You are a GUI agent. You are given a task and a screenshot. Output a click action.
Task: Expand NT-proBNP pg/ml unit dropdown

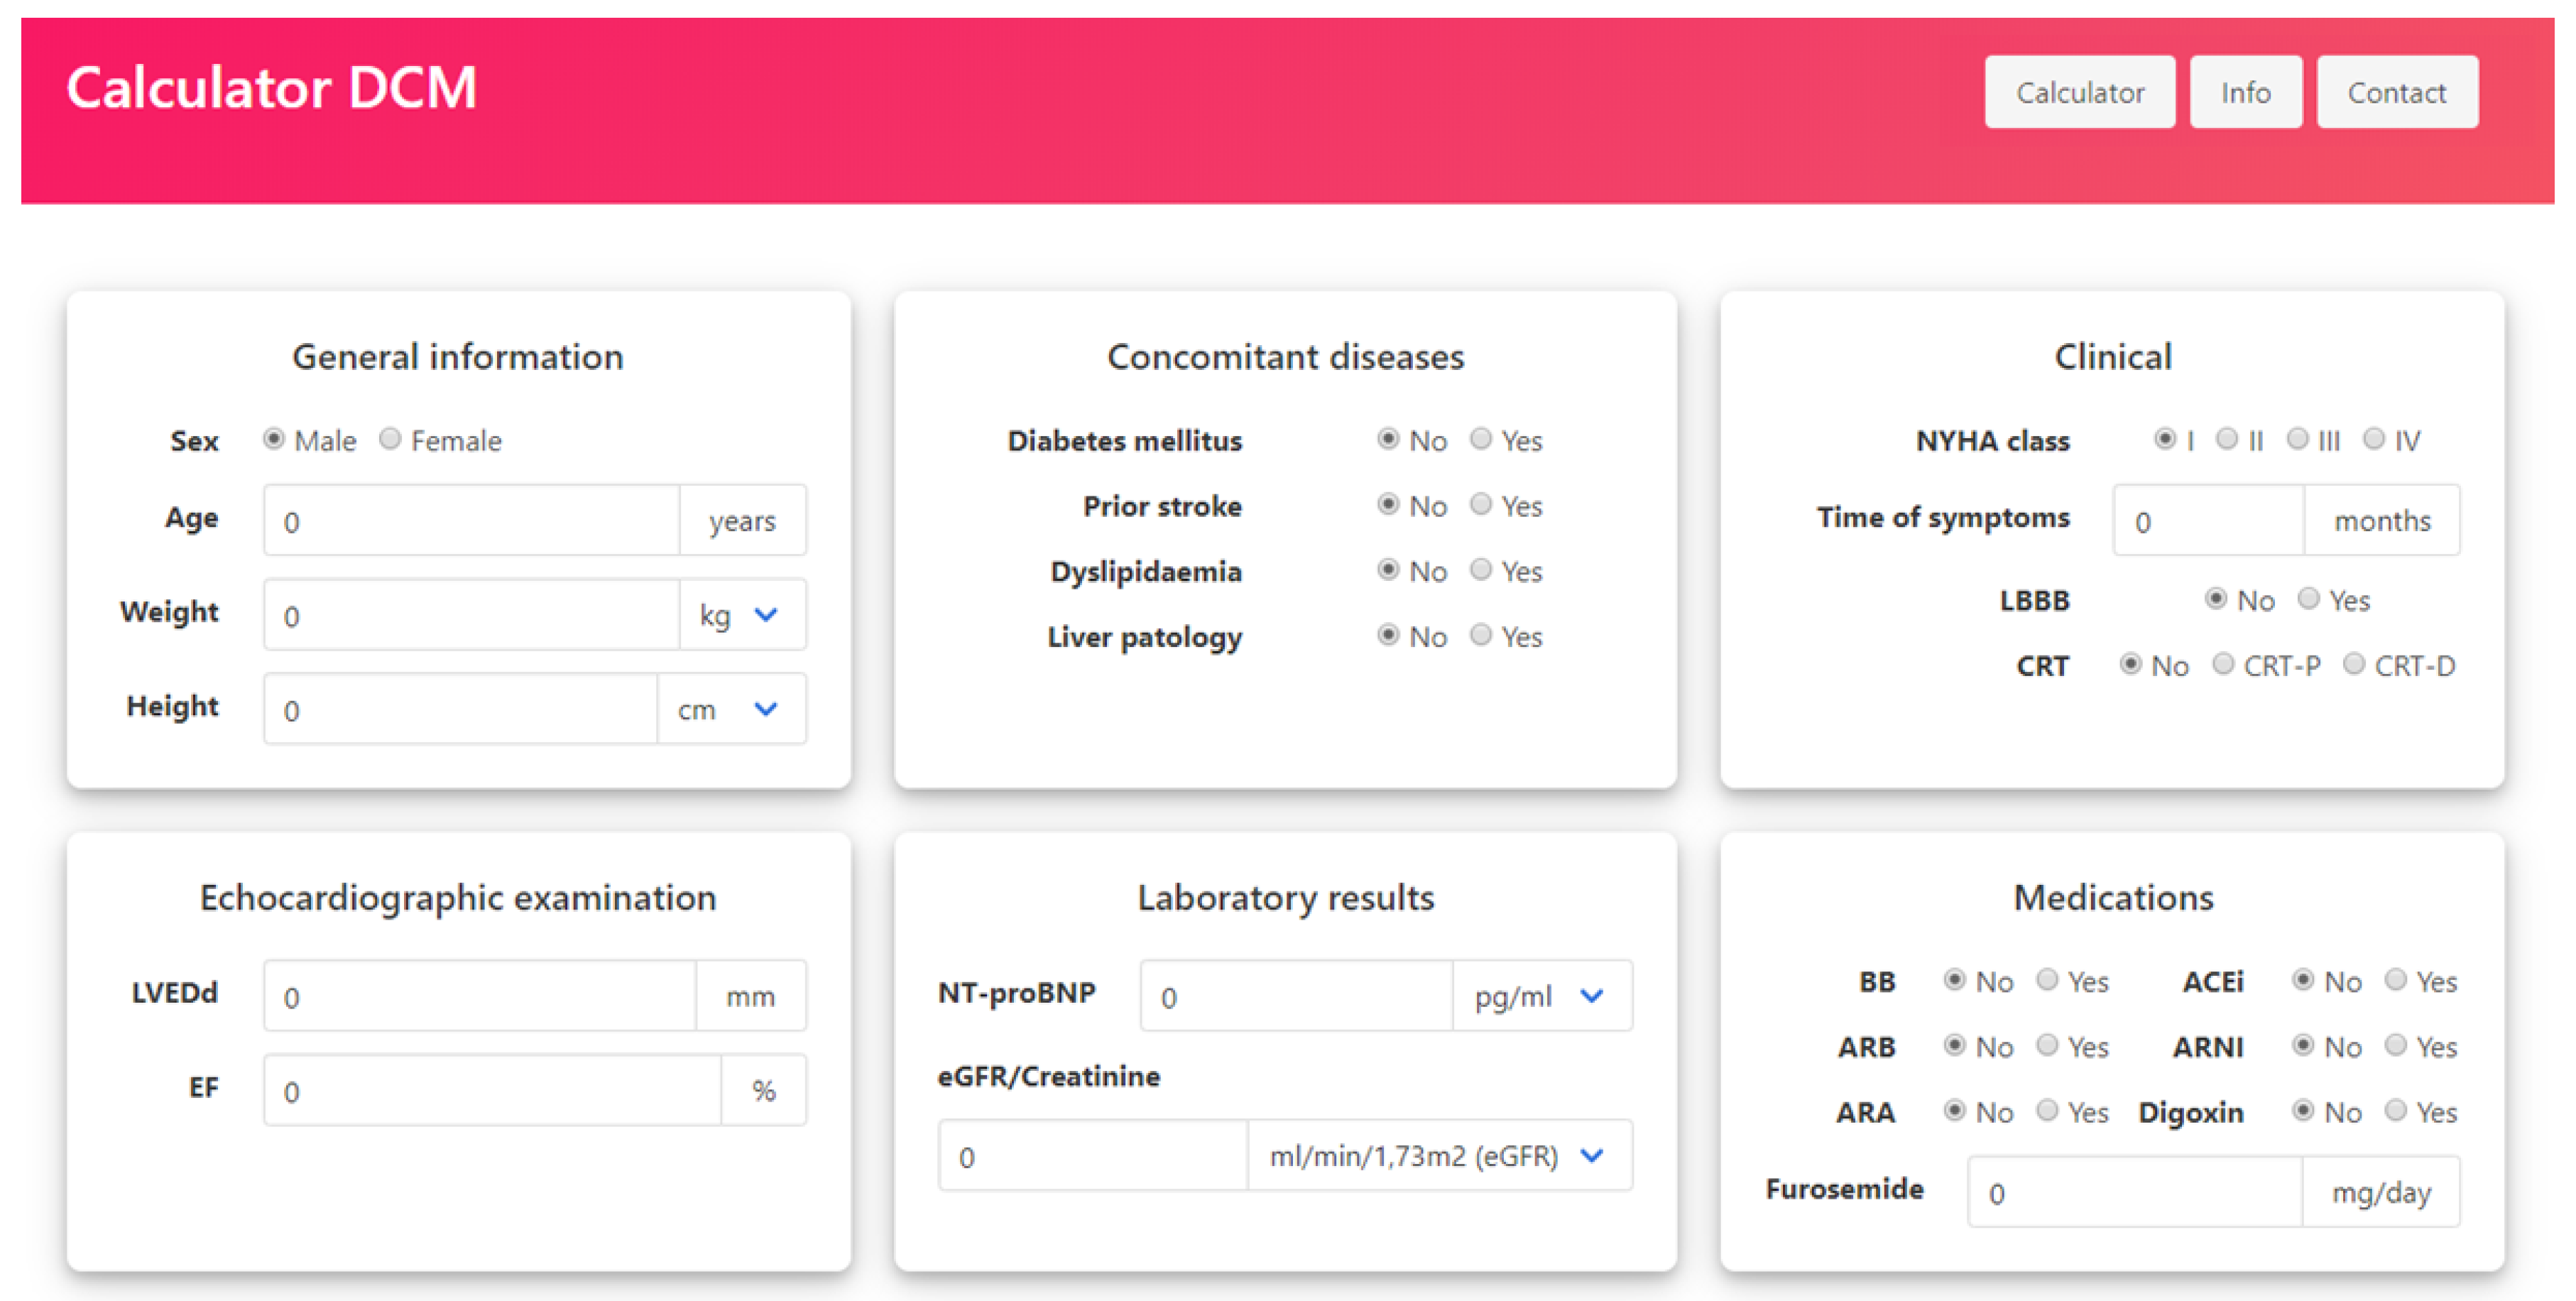point(1541,996)
